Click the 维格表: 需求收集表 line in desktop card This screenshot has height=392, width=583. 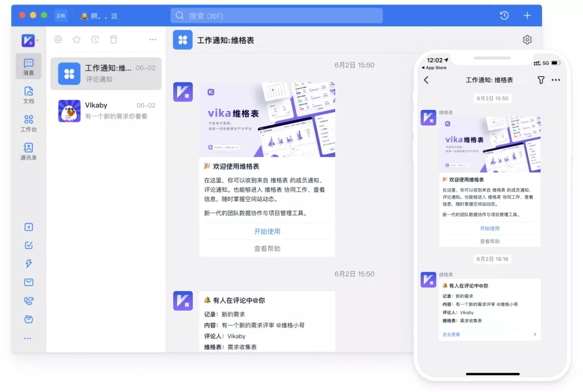tap(230, 347)
